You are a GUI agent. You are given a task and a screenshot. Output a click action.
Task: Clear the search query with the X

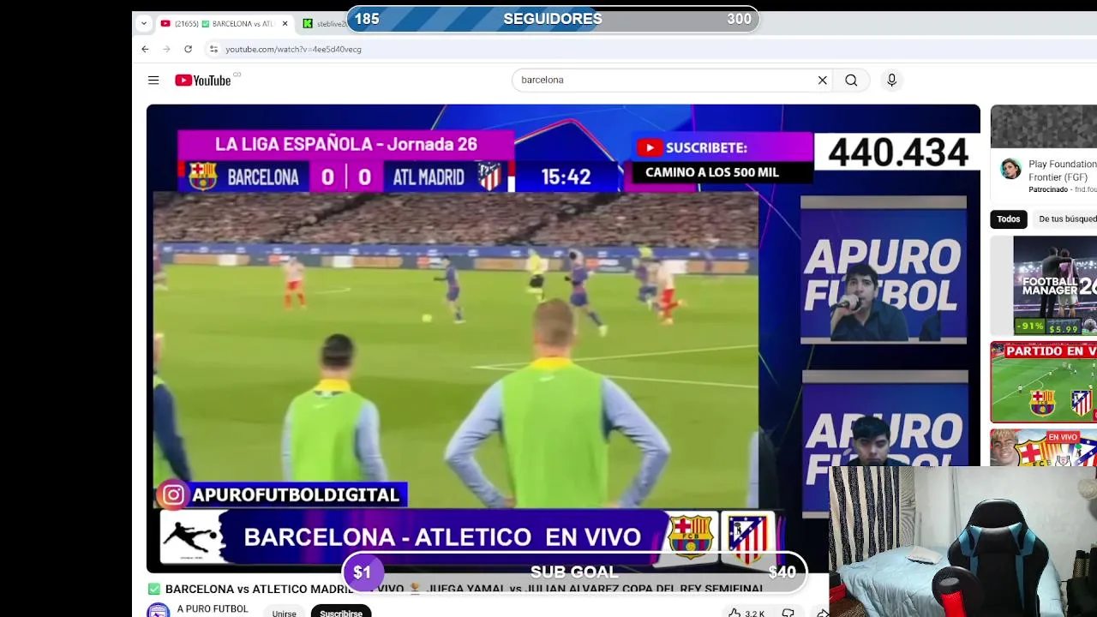pos(822,80)
